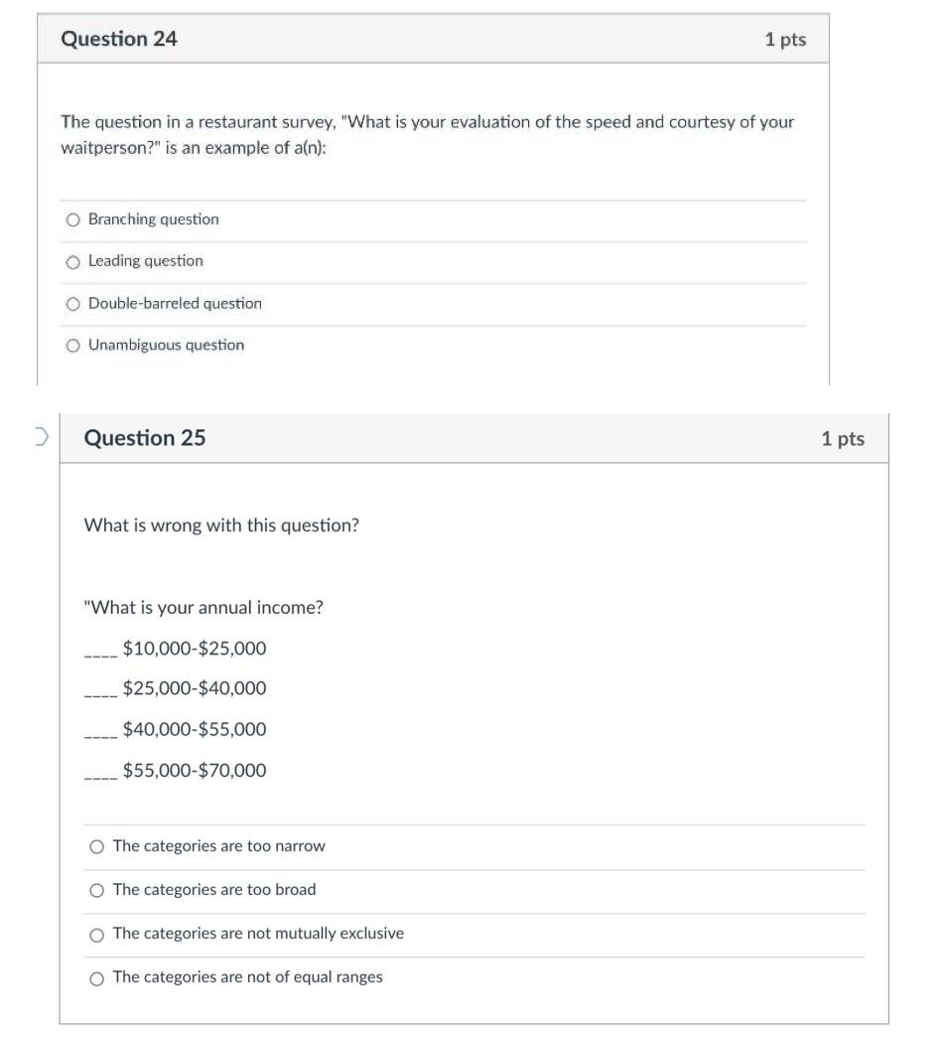Click the Question 24 header
The height and width of the screenshot is (1037, 943).
point(120,39)
